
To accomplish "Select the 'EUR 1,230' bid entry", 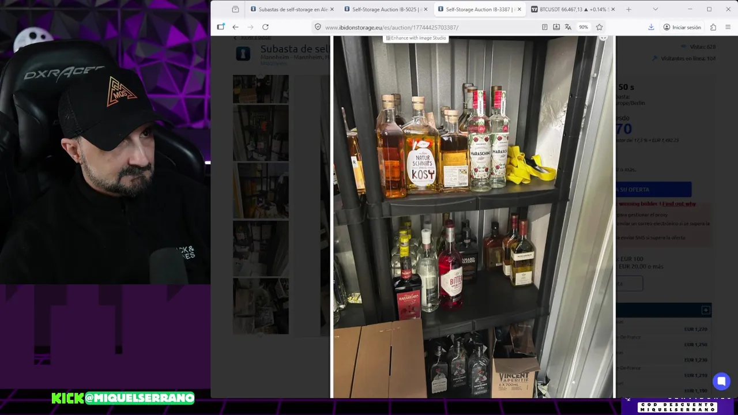I will (x=695, y=360).
